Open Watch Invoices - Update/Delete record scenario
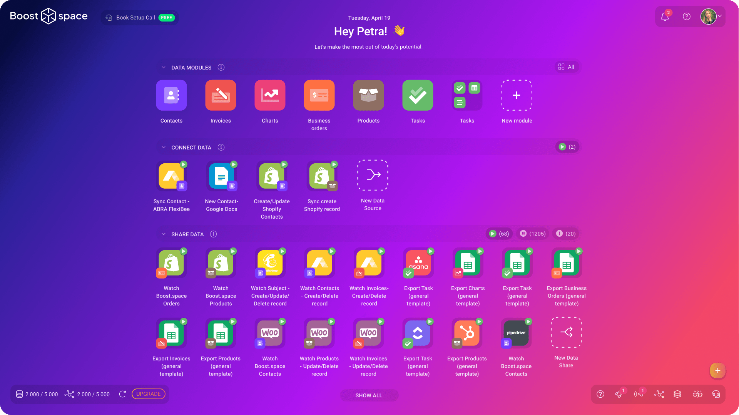 368,333
